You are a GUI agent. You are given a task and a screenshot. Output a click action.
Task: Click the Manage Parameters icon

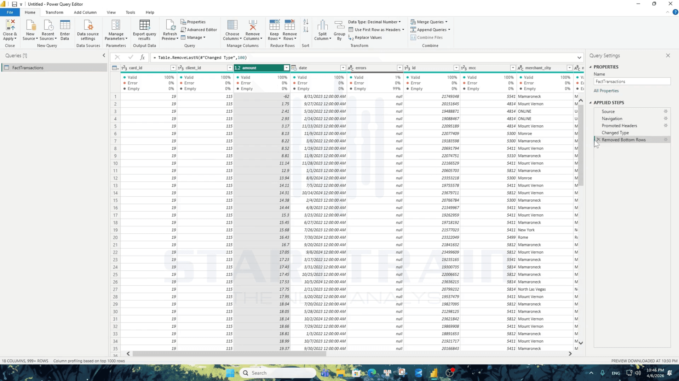[x=116, y=25]
